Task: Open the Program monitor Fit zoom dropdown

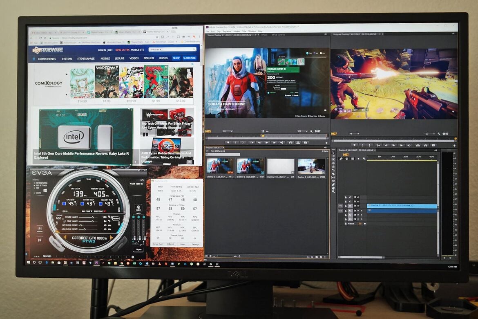Action: click(354, 134)
